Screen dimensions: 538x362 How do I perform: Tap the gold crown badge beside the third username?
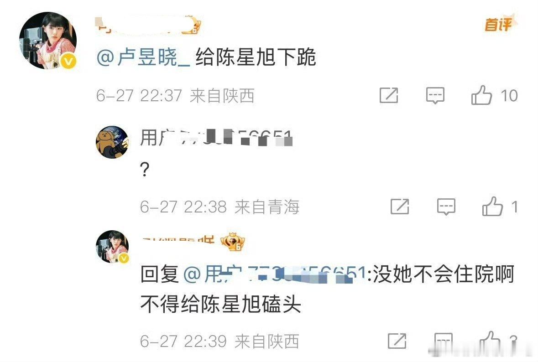233,242
